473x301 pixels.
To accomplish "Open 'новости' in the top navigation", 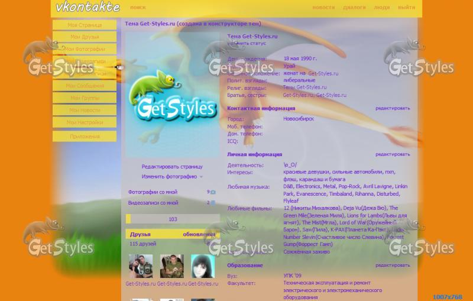I will 323,8.
